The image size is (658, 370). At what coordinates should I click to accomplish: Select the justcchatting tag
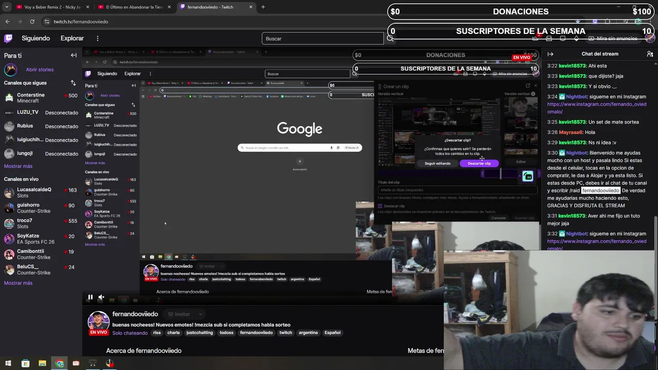pyautogui.click(x=199, y=332)
